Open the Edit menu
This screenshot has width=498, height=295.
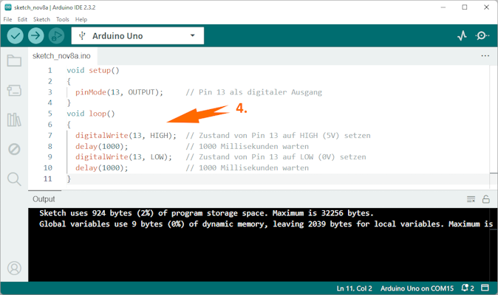[22, 19]
